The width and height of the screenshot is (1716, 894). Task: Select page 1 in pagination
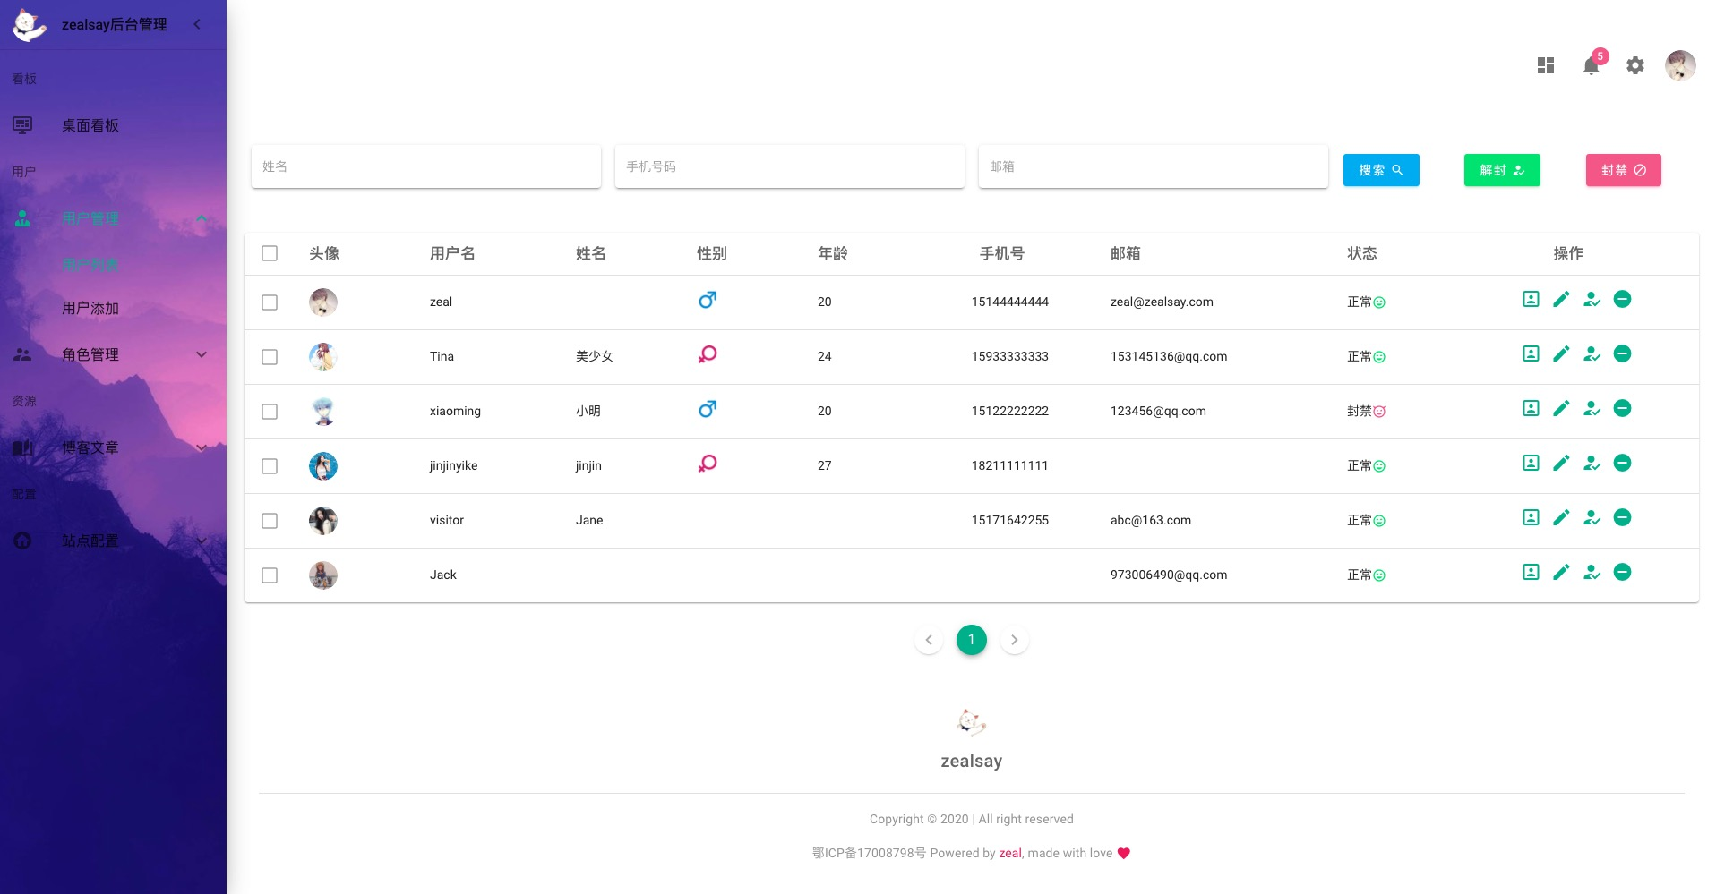tap(972, 640)
